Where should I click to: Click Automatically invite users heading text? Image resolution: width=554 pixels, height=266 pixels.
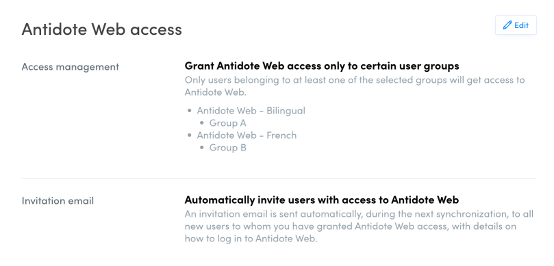tap(322, 200)
